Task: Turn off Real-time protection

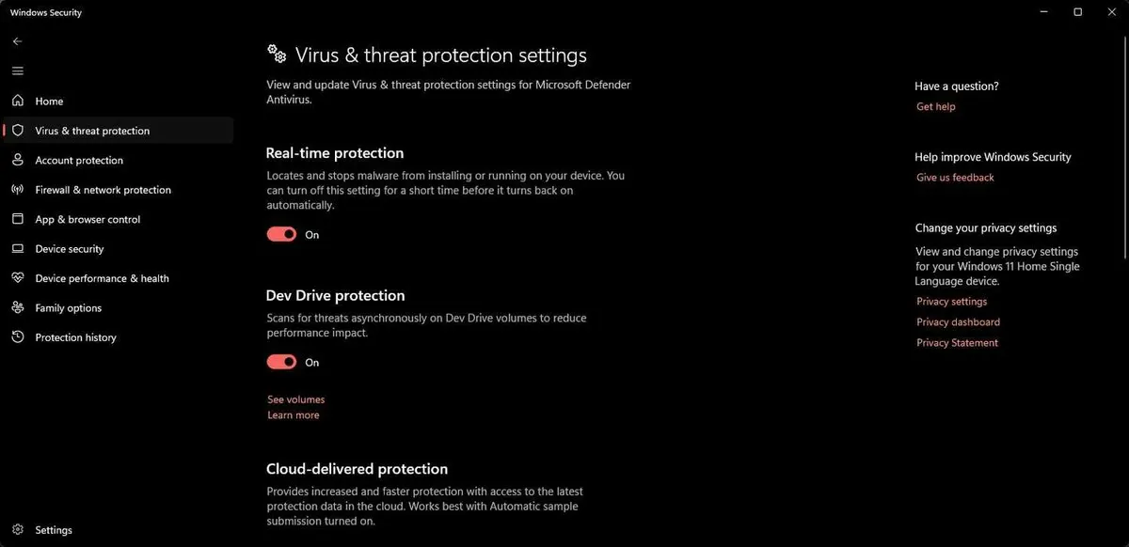Action: click(x=280, y=234)
